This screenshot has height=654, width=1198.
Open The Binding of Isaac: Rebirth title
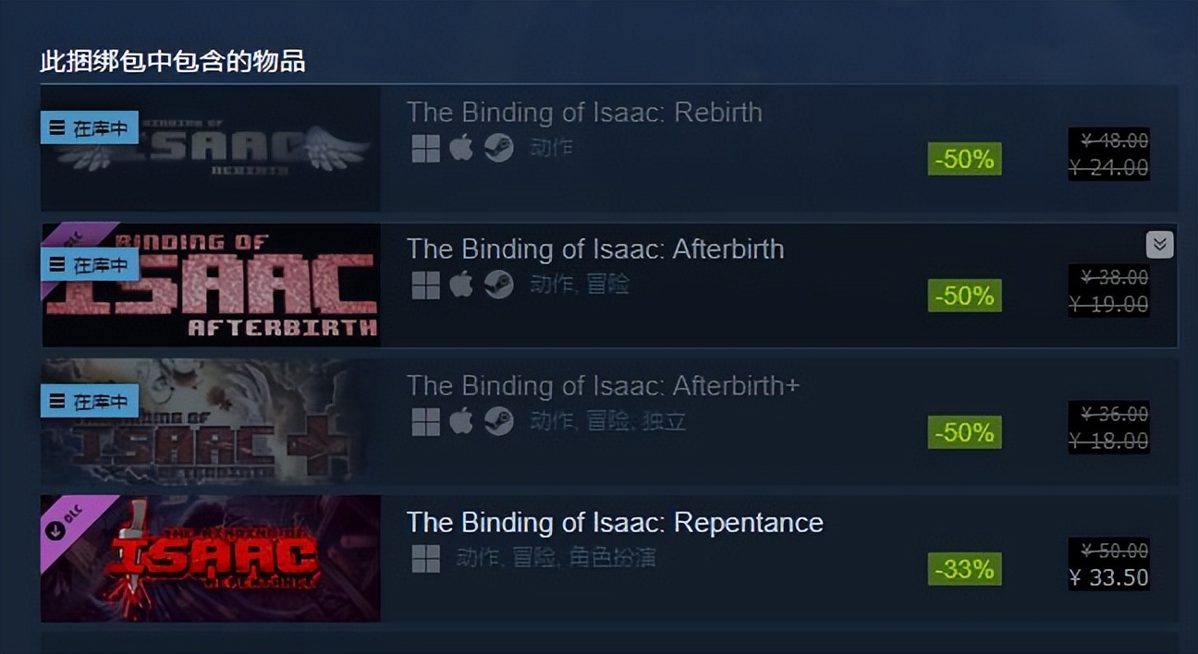click(x=584, y=113)
